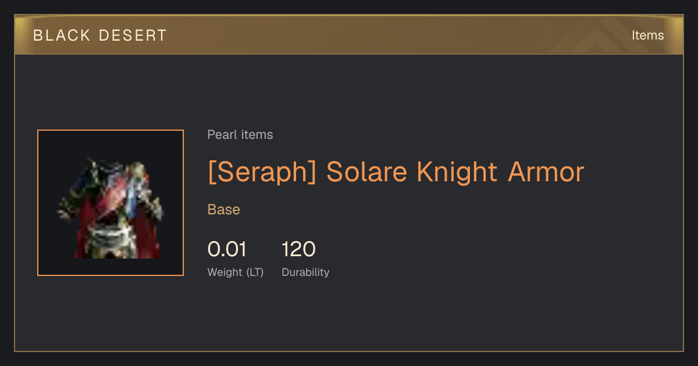698x366 pixels.
Task: Click the Weight (LT) label
Action: pos(236,272)
